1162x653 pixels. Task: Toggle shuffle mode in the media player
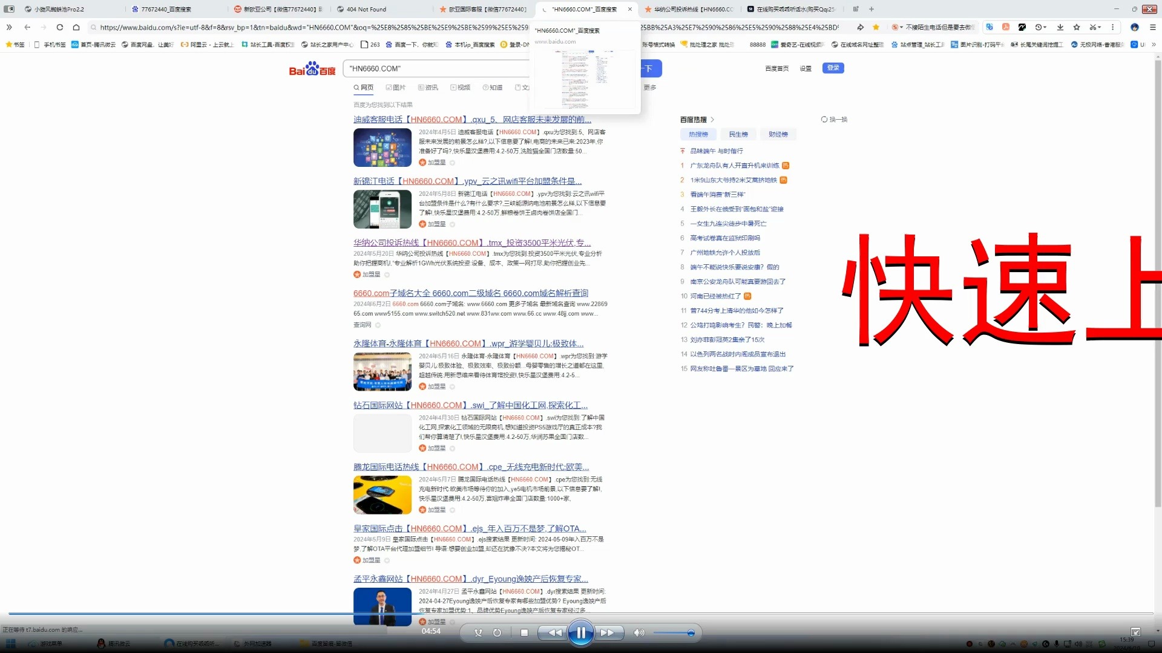(478, 632)
